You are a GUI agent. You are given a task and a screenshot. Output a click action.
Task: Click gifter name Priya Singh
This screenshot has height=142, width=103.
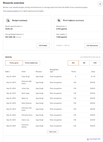tap(26, 77)
